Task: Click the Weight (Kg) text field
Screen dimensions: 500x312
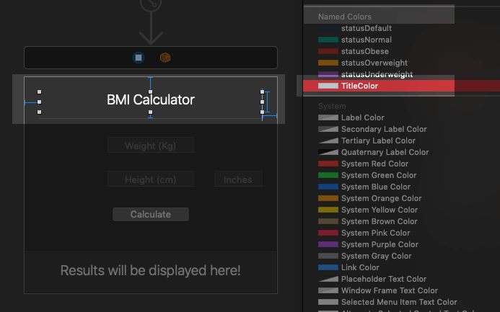Action: coord(150,146)
